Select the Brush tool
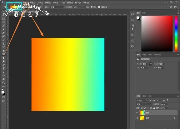 [x=4, y=40]
